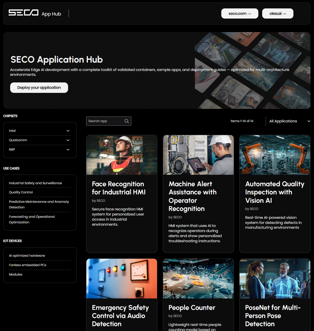Click the People Counter intersection thumbnail
The width and height of the screenshot is (314, 331).
tap(198, 278)
